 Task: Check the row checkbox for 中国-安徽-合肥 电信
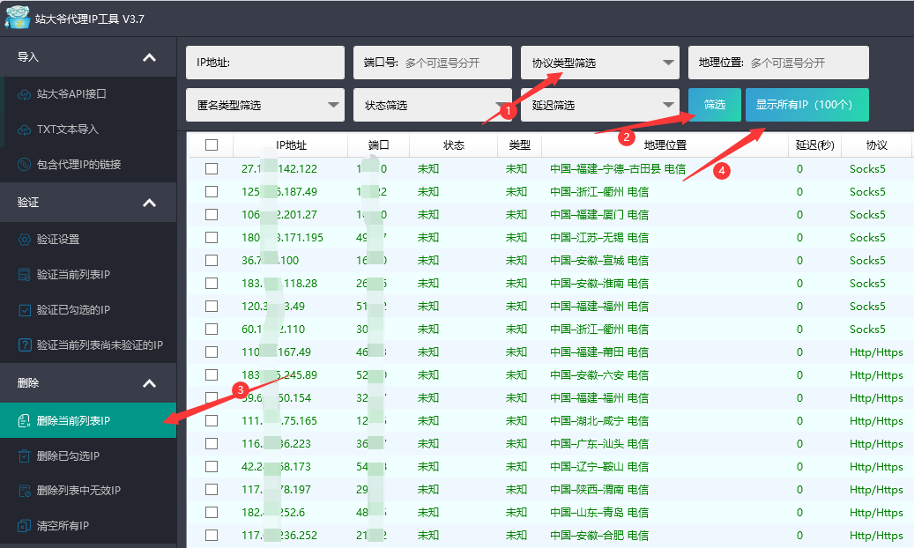coord(211,535)
